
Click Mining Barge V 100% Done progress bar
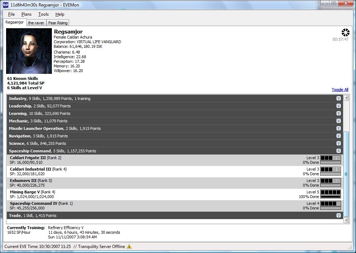point(330,197)
